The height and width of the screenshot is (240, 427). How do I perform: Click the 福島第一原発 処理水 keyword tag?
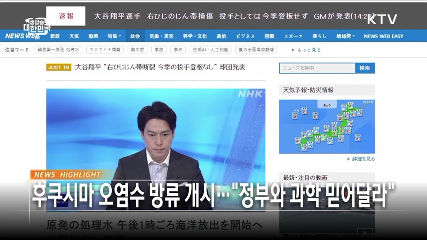(58, 50)
